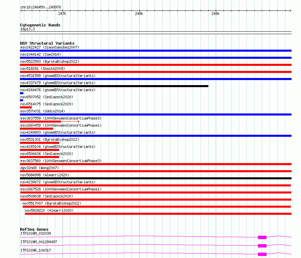Click the black bar for nsv5884998
The width and height of the screenshot is (301, 258).
[156, 178]
